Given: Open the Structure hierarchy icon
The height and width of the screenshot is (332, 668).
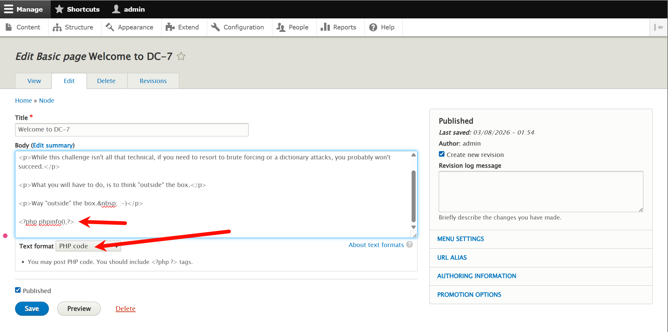Looking at the screenshot, I should click(x=57, y=27).
